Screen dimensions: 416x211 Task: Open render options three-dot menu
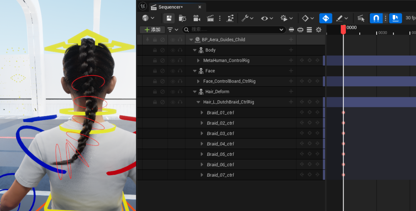coord(220,18)
